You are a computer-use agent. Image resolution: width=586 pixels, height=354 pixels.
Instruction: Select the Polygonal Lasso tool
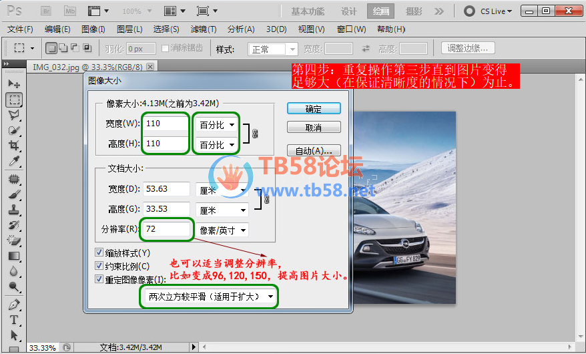pyautogui.click(x=14, y=115)
